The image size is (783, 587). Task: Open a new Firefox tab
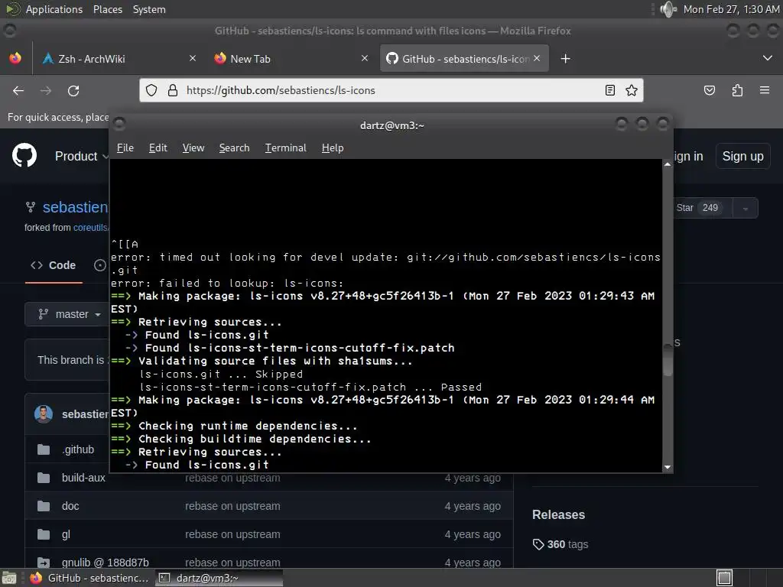coord(565,59)
